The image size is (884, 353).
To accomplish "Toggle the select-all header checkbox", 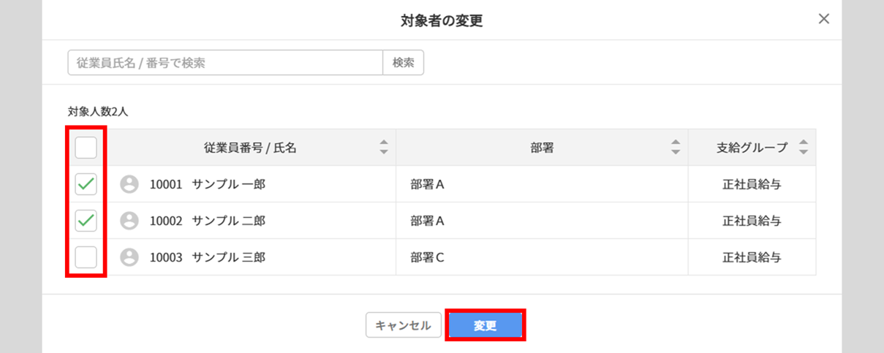I will pos(86,148).
